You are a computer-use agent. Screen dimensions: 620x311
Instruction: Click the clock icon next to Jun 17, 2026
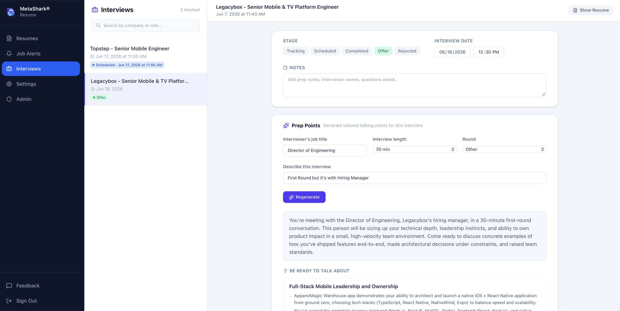pos(92,57)
